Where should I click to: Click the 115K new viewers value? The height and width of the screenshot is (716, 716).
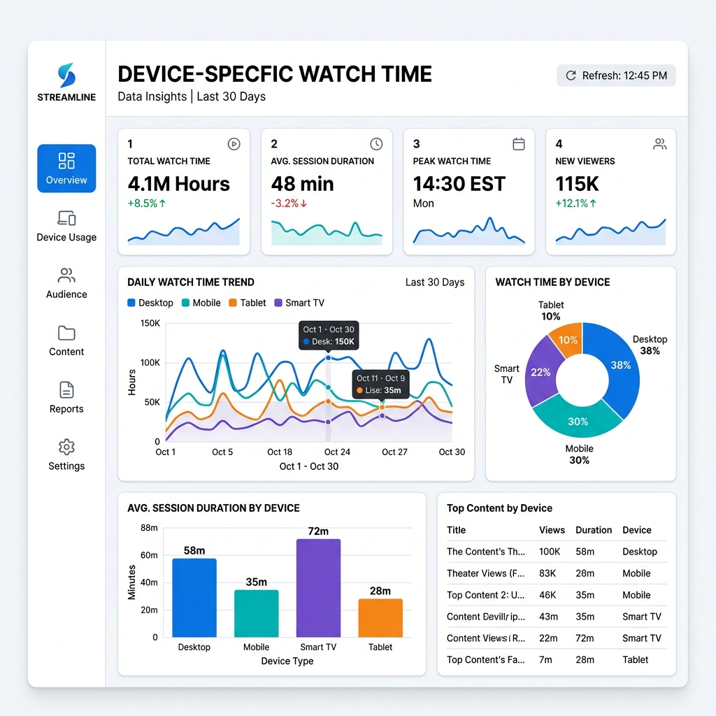pyautogui.click(x=577, y=184)
